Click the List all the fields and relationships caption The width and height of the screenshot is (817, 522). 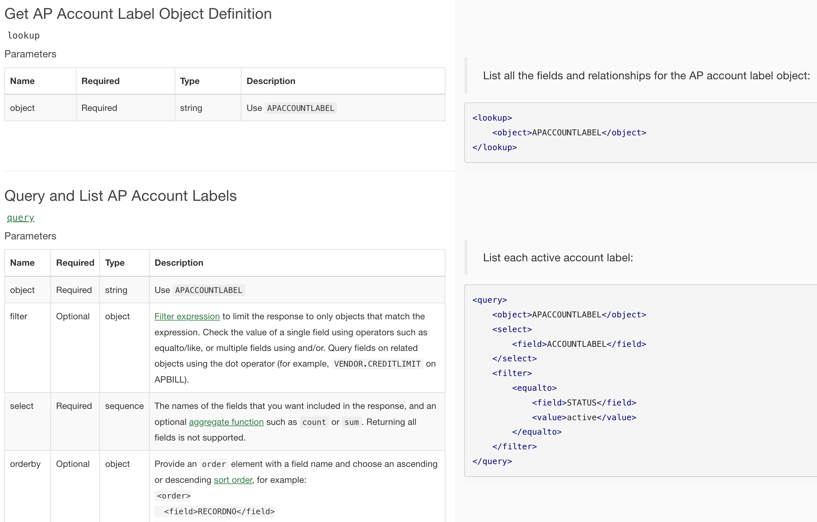tap(646, 75)
